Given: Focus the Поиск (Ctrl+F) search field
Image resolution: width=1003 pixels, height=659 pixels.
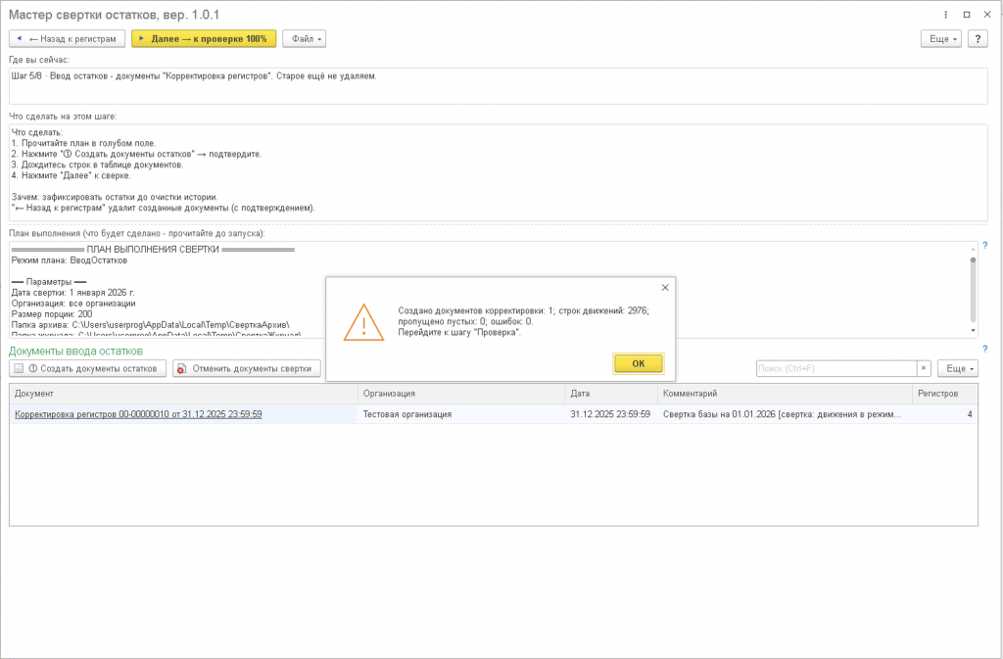Looking at the screenshot, I should tap(836, 369).
